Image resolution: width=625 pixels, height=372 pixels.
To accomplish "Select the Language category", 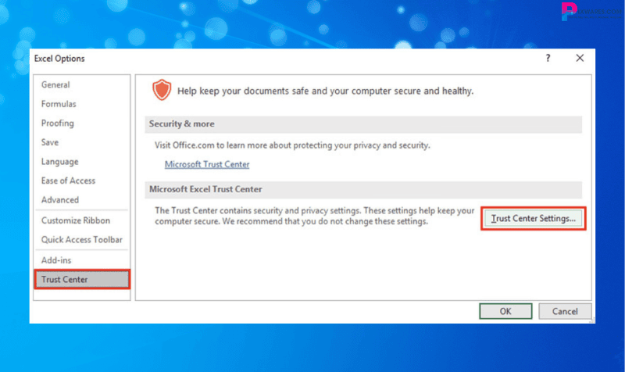I will coord(60,162).
